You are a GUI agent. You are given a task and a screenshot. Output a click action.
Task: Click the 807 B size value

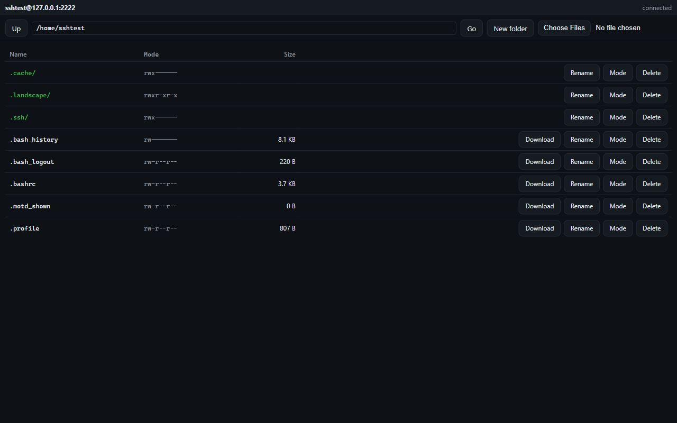pyautogui.click(x=288, y=228)
